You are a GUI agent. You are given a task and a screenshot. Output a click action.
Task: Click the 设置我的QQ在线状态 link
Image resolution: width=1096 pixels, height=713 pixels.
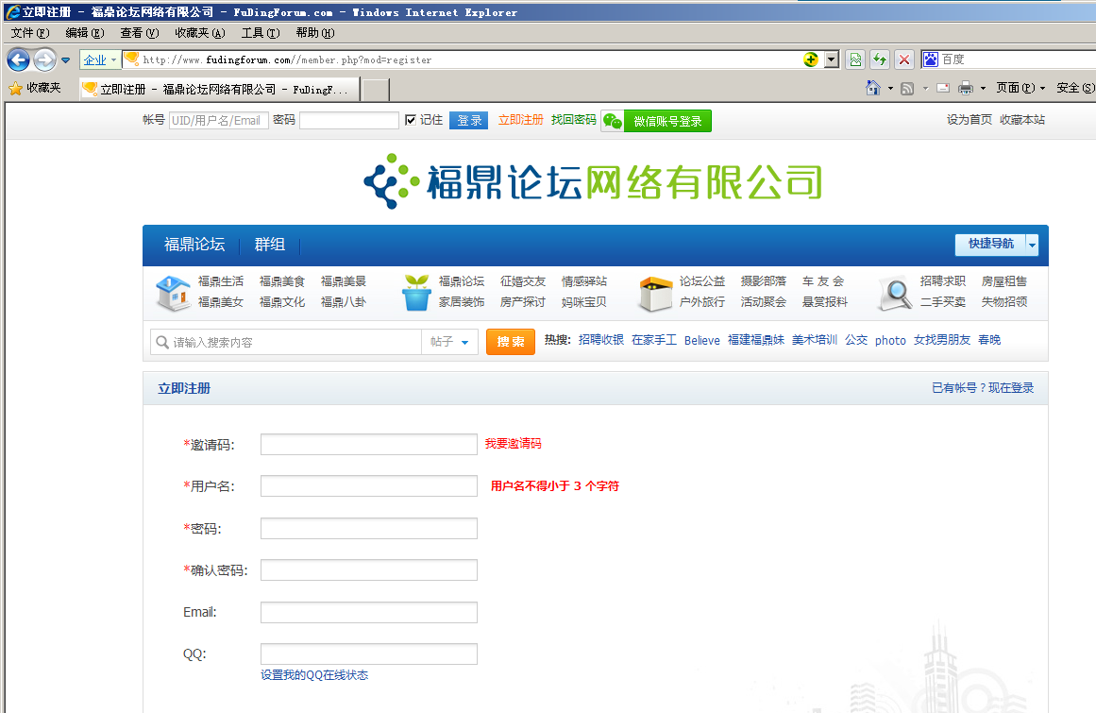tap(314, 674)
